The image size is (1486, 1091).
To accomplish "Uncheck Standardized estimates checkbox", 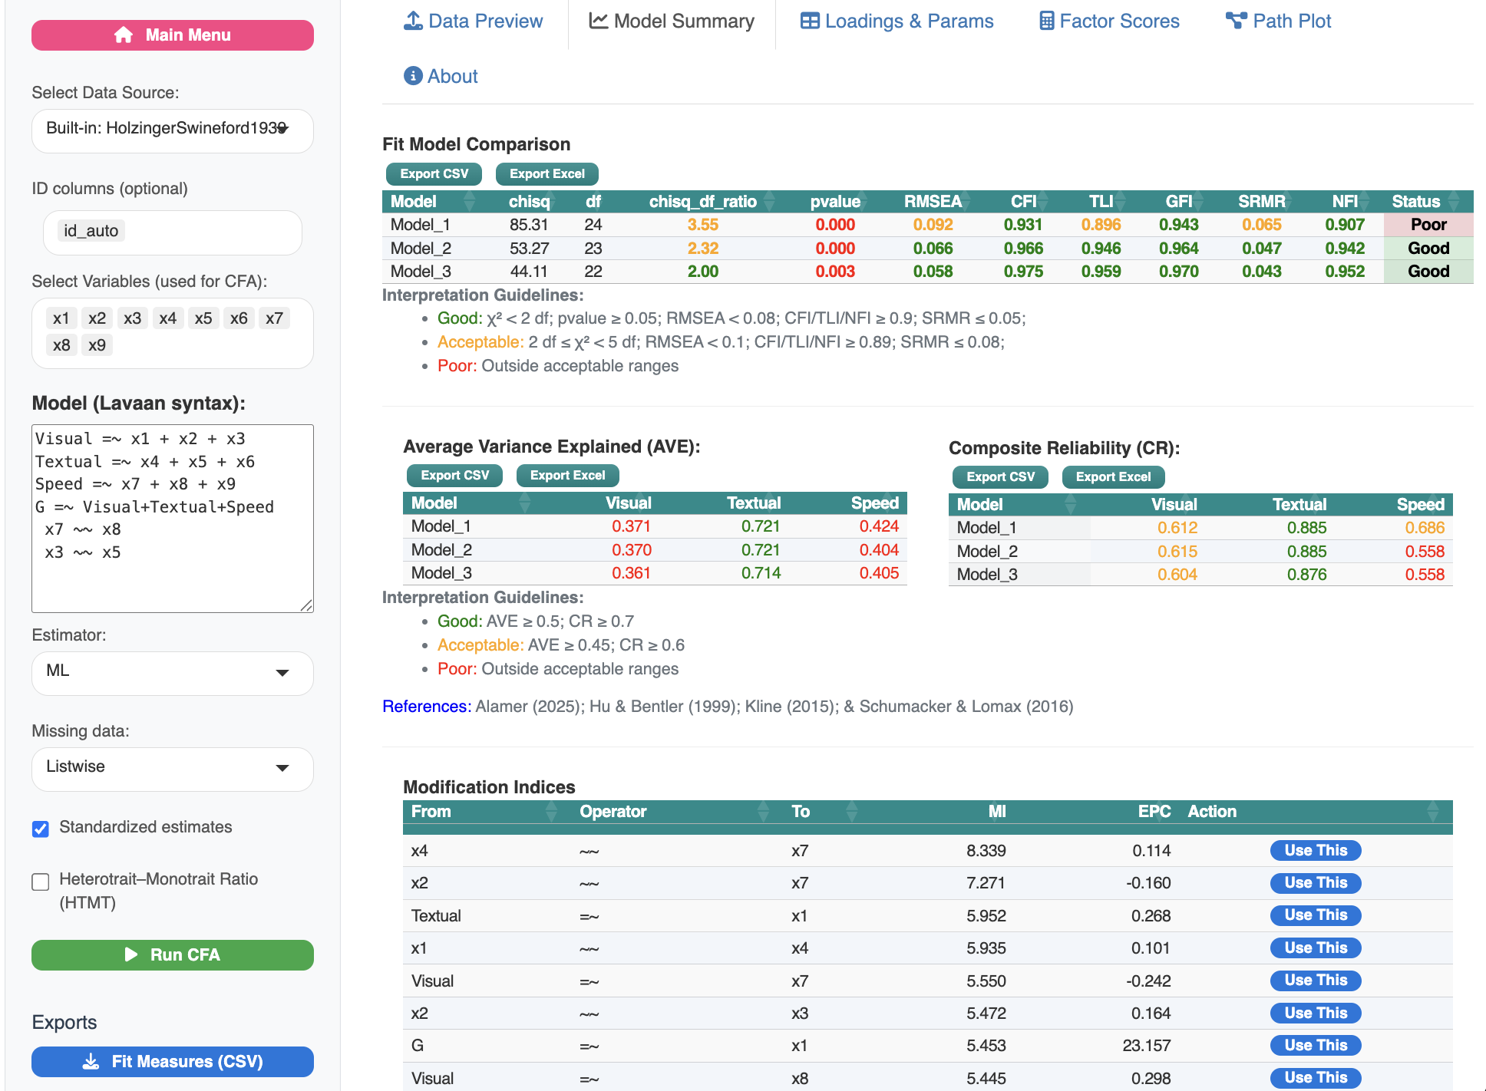I will (x=41, y=829).
